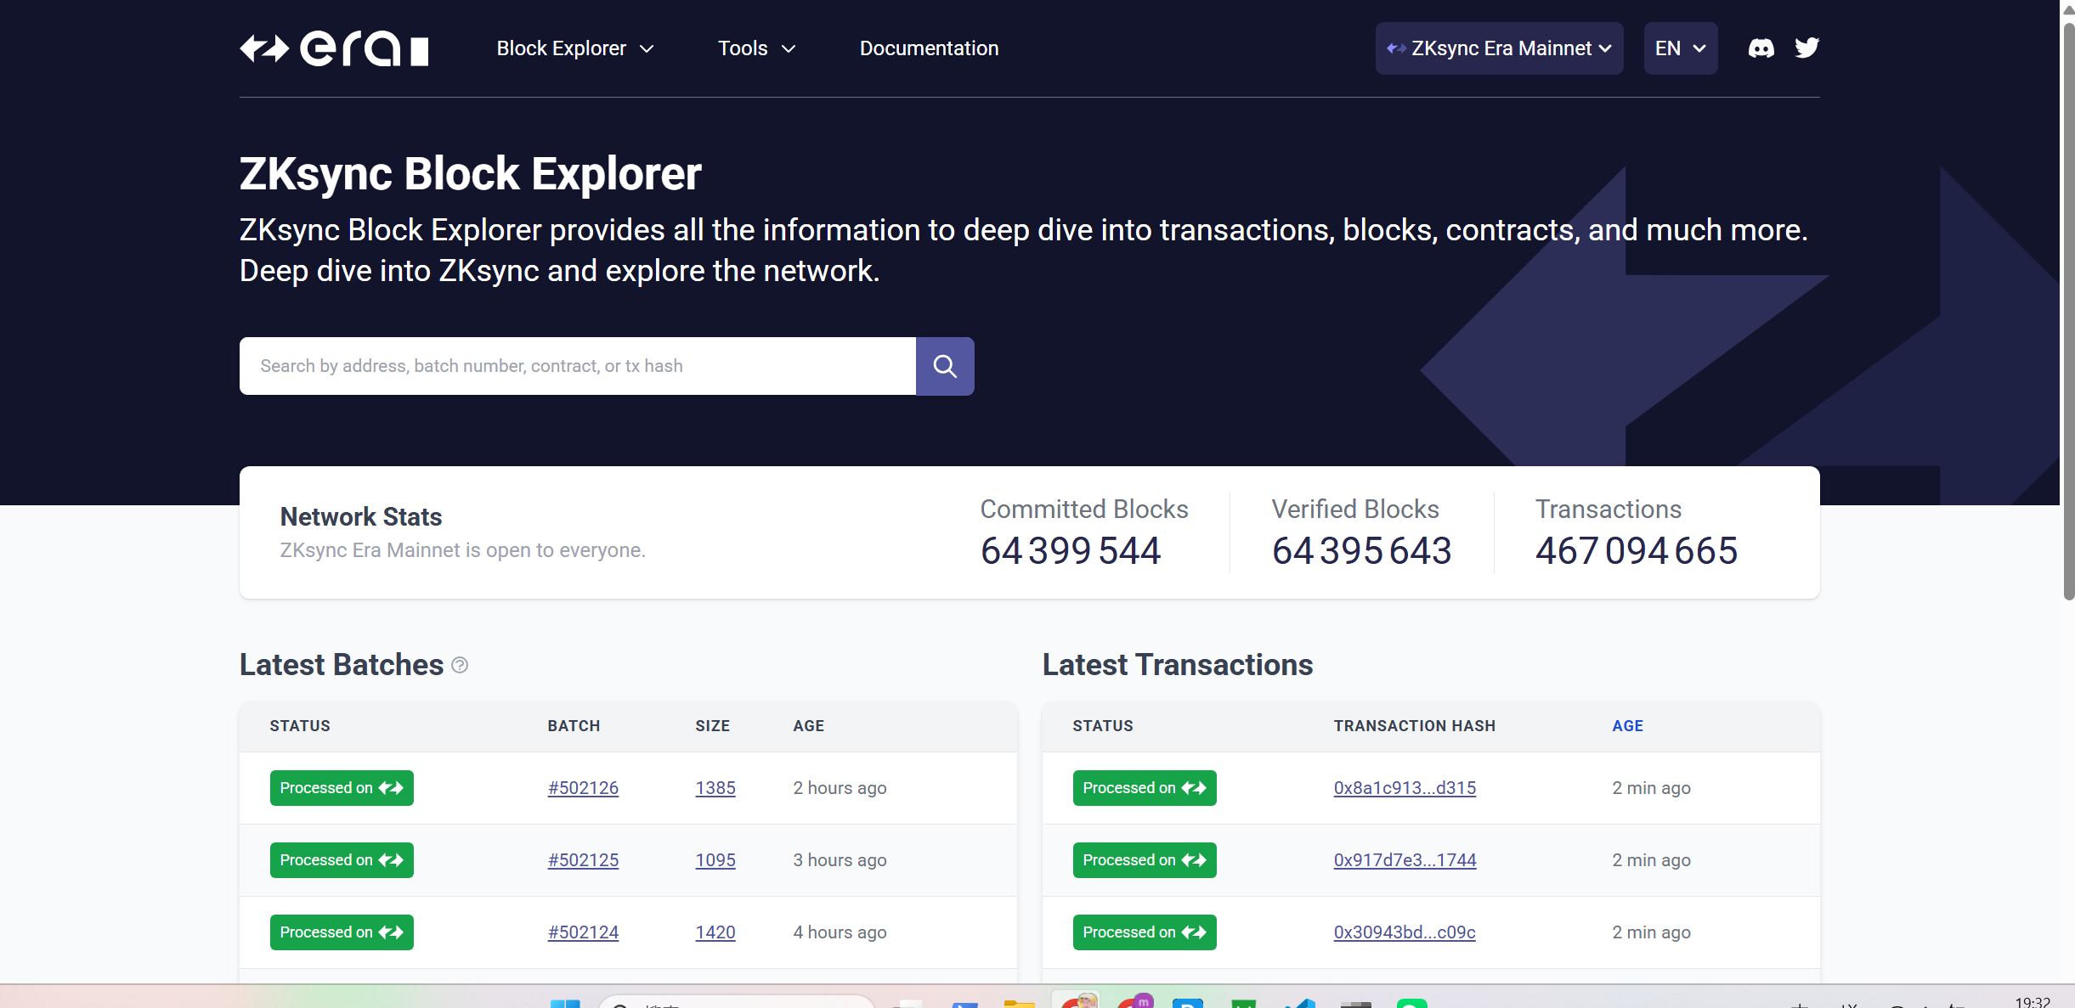This screenshot has height=1008, width=2075.
Task: Expand the EN language dropdown
Action: (1680, 48)
